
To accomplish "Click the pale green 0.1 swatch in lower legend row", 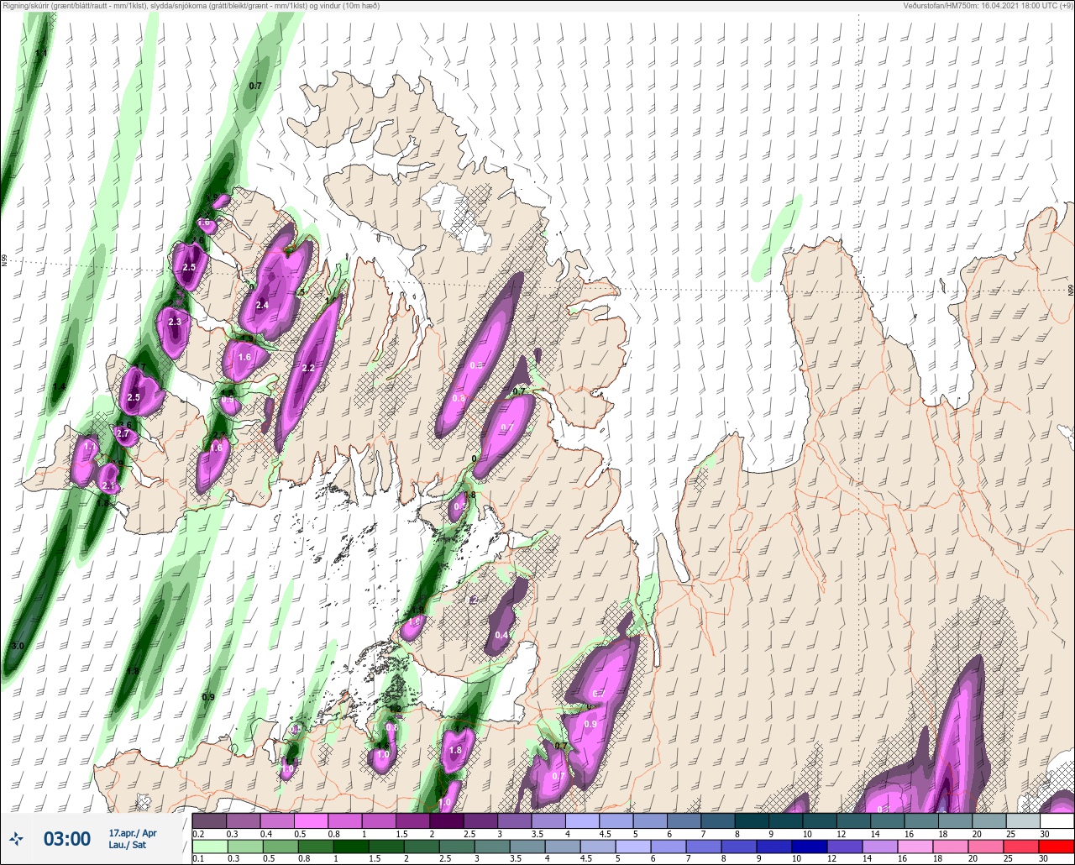I will 209,846.
